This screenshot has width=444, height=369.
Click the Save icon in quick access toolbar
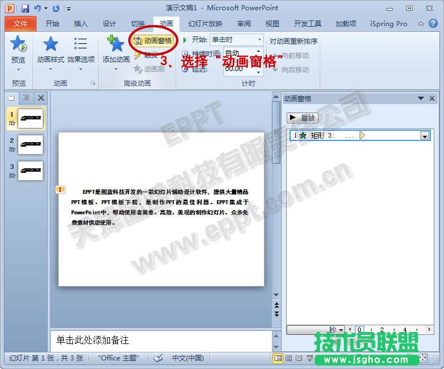point(25,9)
